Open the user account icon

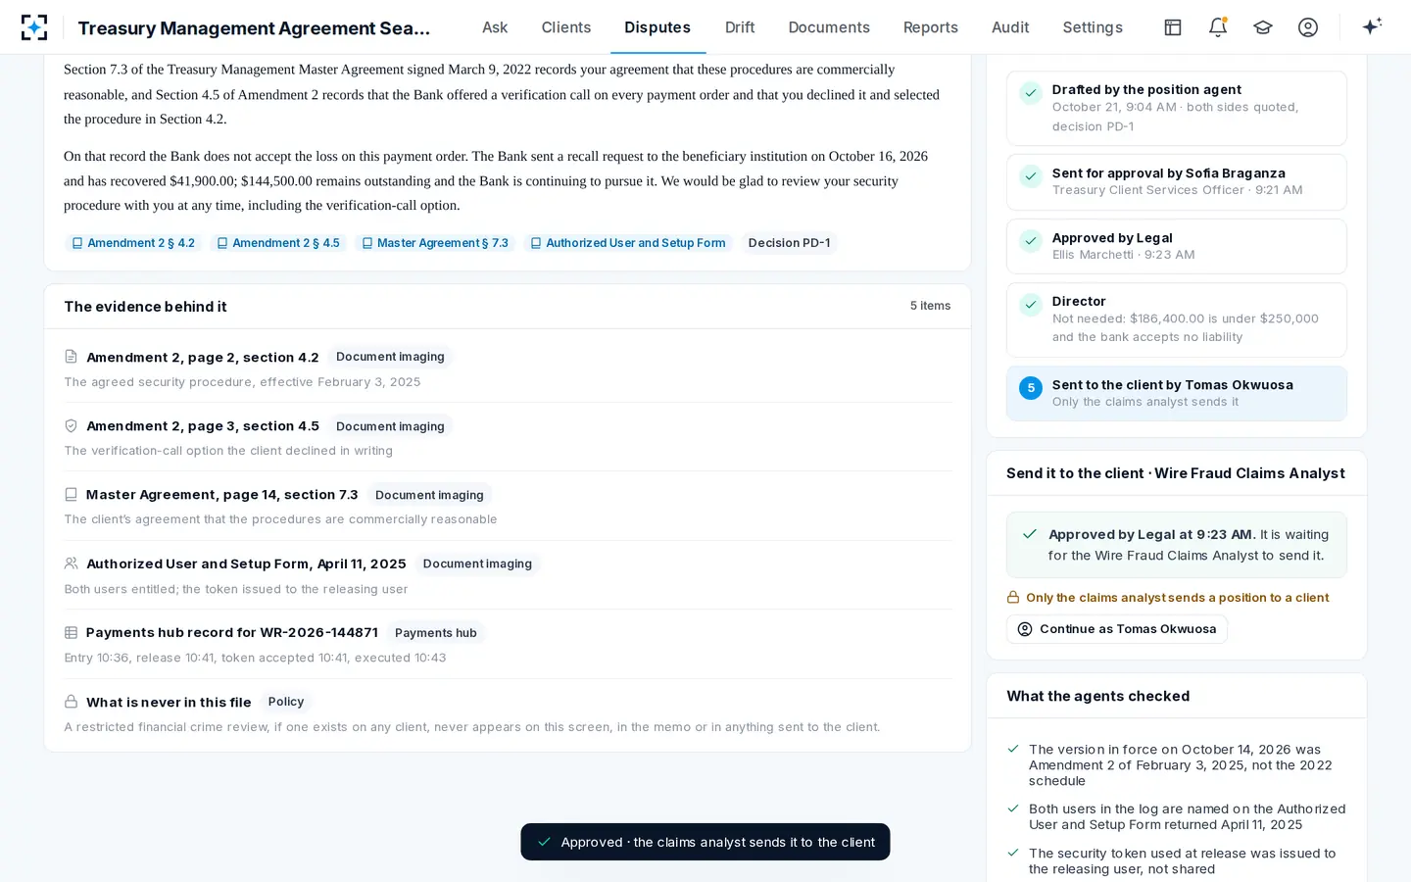pyautogui.click(x=1308, y=27)
